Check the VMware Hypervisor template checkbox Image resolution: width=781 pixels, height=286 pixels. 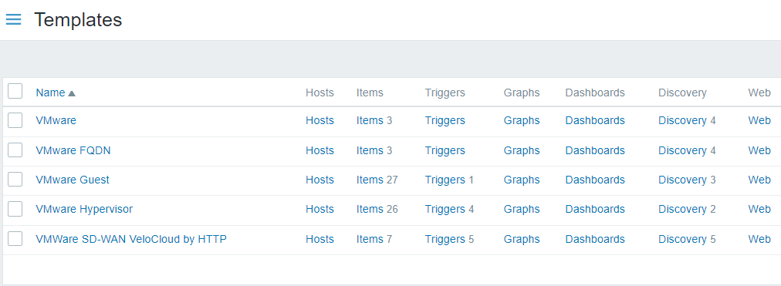click(x=15, y=209)
